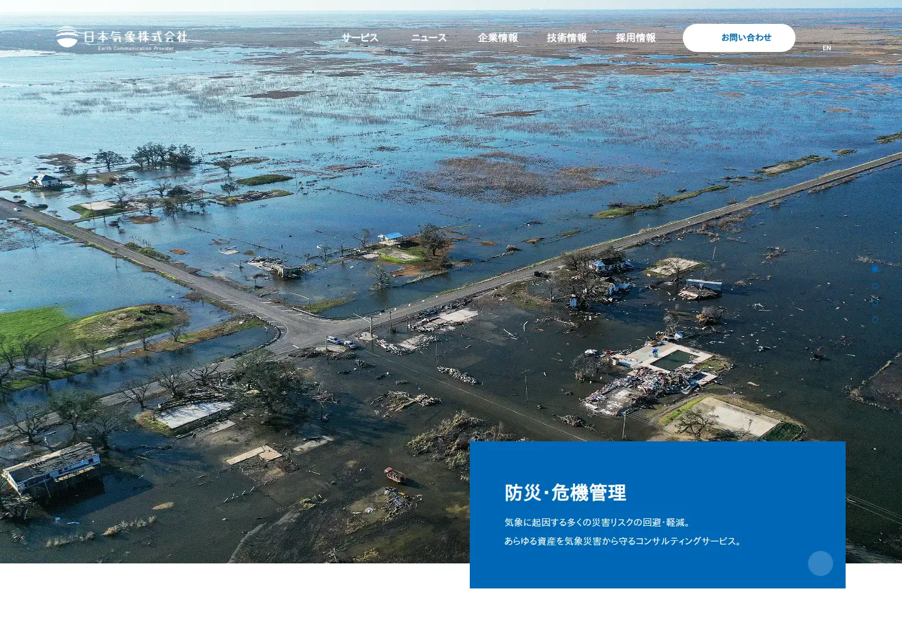Click the text あらゆる資産を気象災害から守るコンサルティングサービス。
902x626 pixels.
point(624,541)
